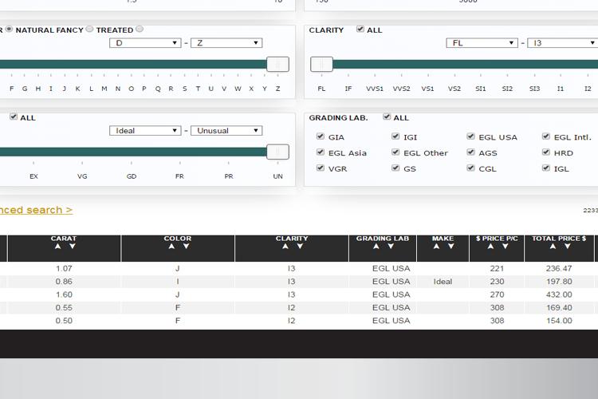Select the Natural Fancy radio button

[x=89, y=29]
